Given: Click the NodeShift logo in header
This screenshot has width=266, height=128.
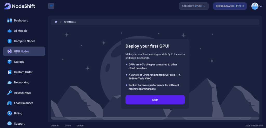Looking at the screenshot, I should pyautogui.click(x=20, y=6).
